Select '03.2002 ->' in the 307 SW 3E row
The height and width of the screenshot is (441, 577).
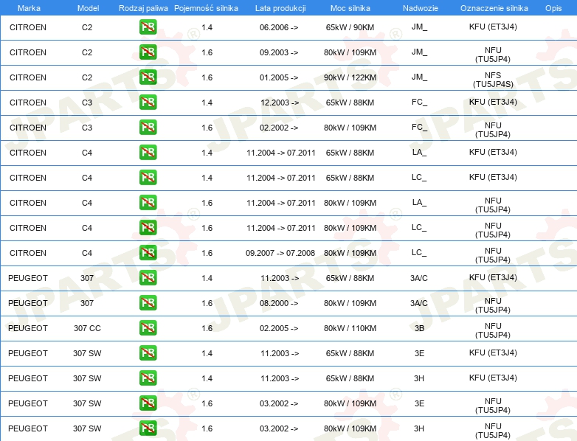click(279, 403)
